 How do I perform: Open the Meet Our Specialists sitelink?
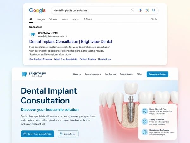pos(66,59)
